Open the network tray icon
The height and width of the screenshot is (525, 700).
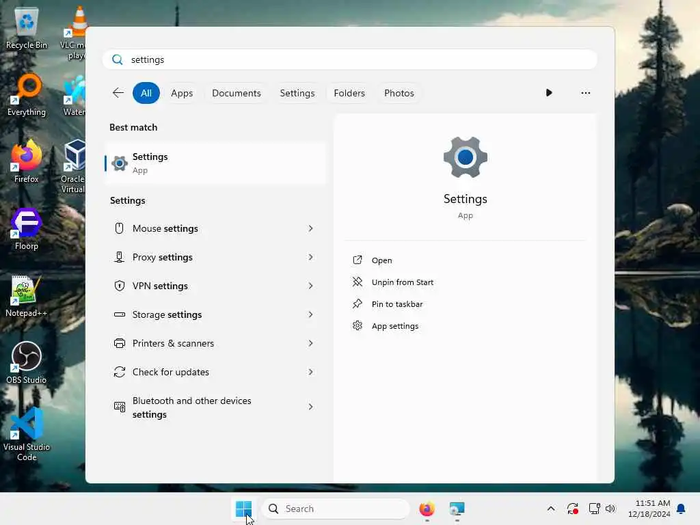(594, 509)
